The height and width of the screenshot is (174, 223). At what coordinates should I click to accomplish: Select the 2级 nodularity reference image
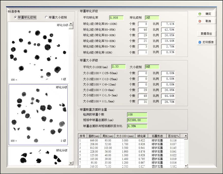tap(38, 115)
